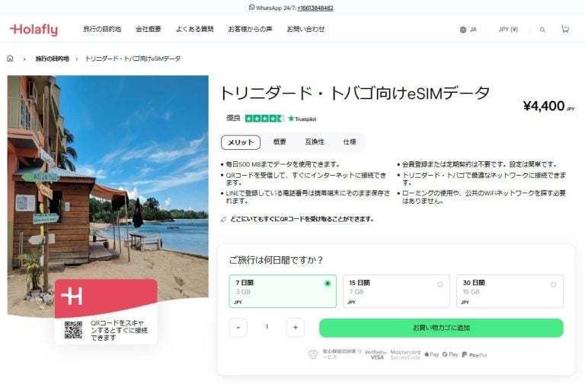Image resolution: width=585 pixels, height=384 pixels.
Task: Open the JA language selector
Action: tap(468, 30)
